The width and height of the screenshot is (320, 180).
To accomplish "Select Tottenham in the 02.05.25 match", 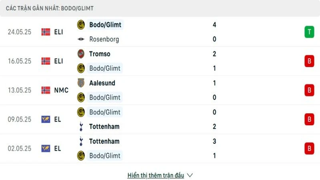I will coord(104,141).
